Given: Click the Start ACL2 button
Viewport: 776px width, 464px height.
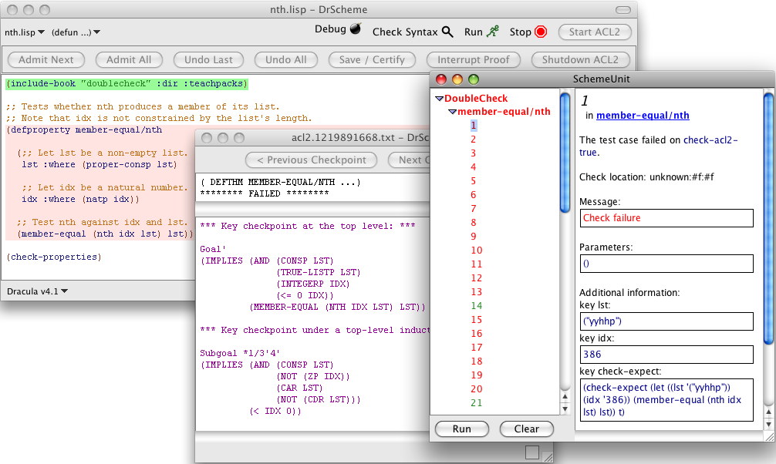Looking at the screenshot, I should [595, 32].
